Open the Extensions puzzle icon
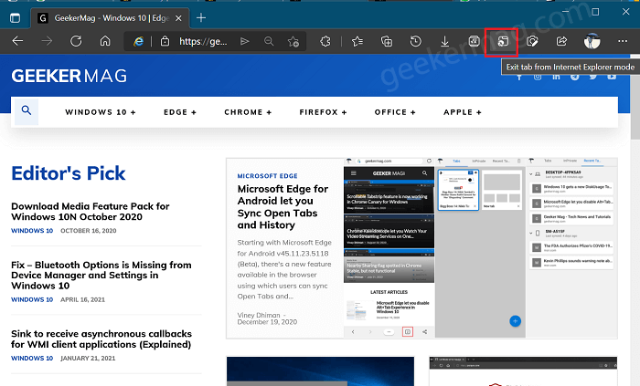 (325, 41)
